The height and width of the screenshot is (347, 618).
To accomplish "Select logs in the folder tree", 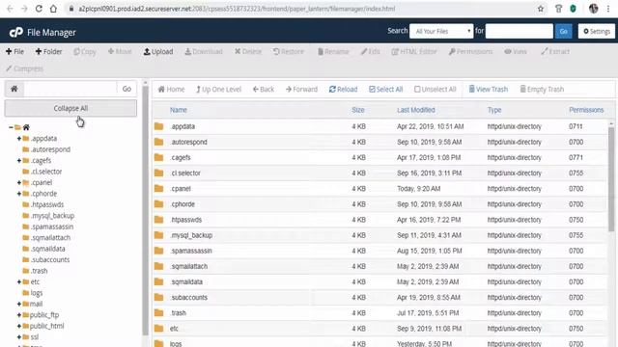I will pyautogui.click(x=37, y=293).
